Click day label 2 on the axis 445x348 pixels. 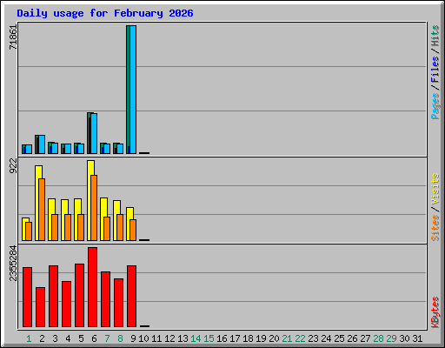(42, 338)
